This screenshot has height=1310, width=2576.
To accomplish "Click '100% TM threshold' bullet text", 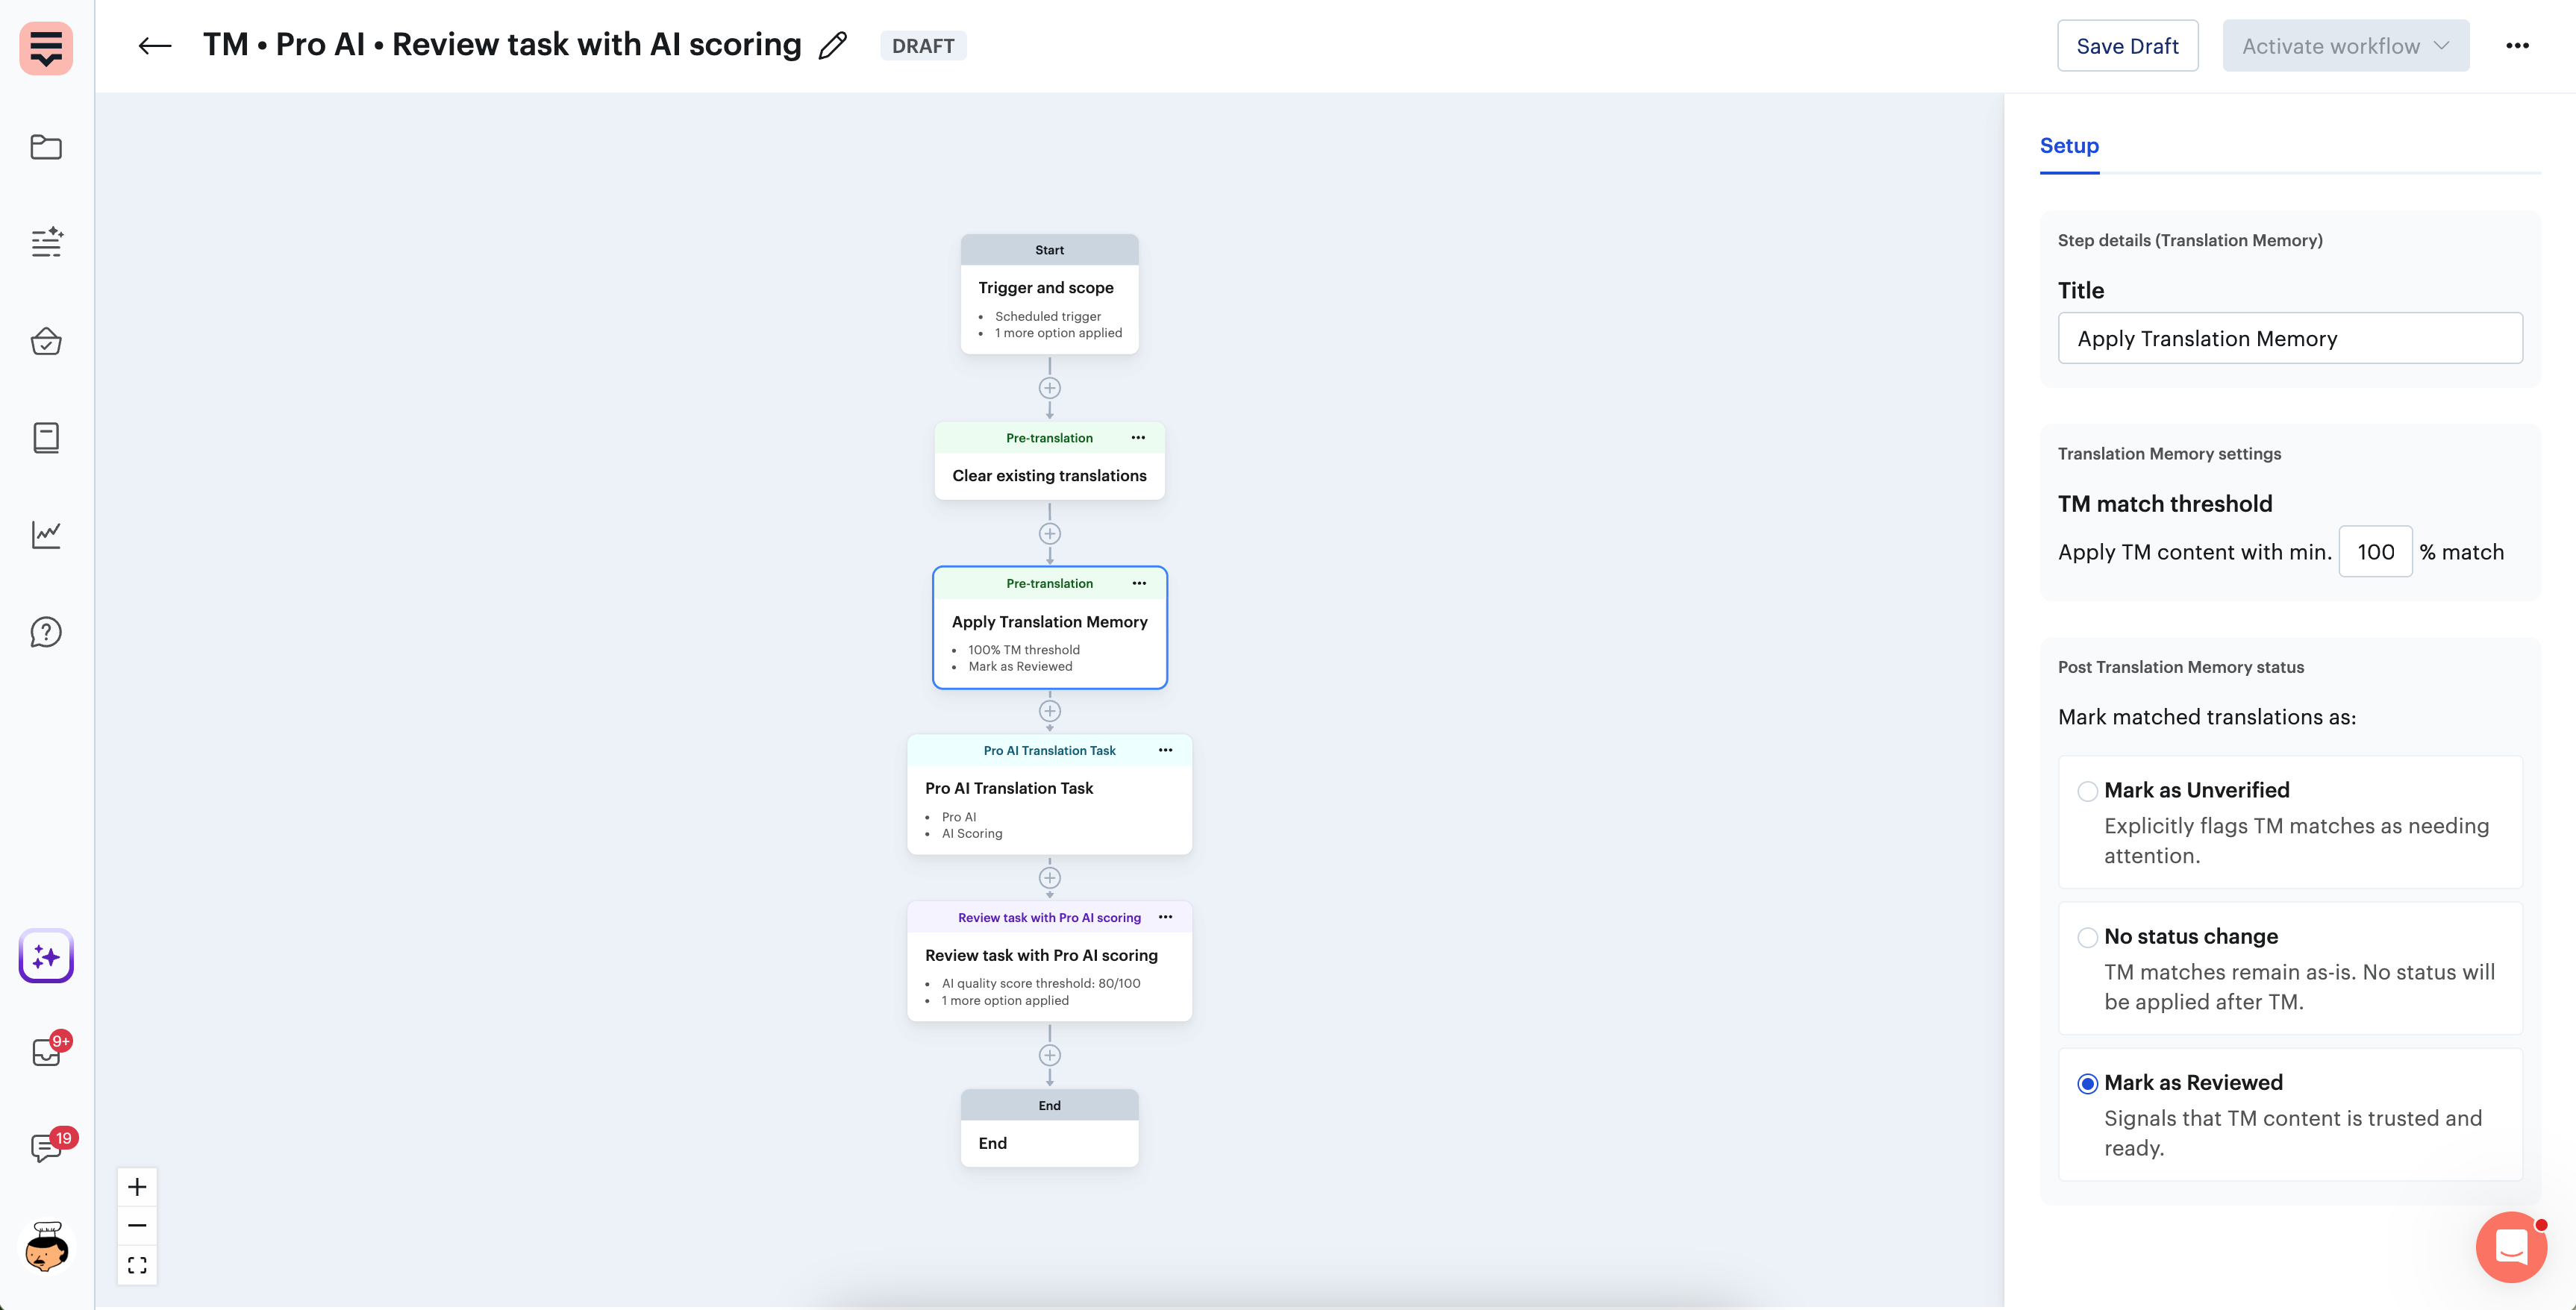I will (1023, 650).
